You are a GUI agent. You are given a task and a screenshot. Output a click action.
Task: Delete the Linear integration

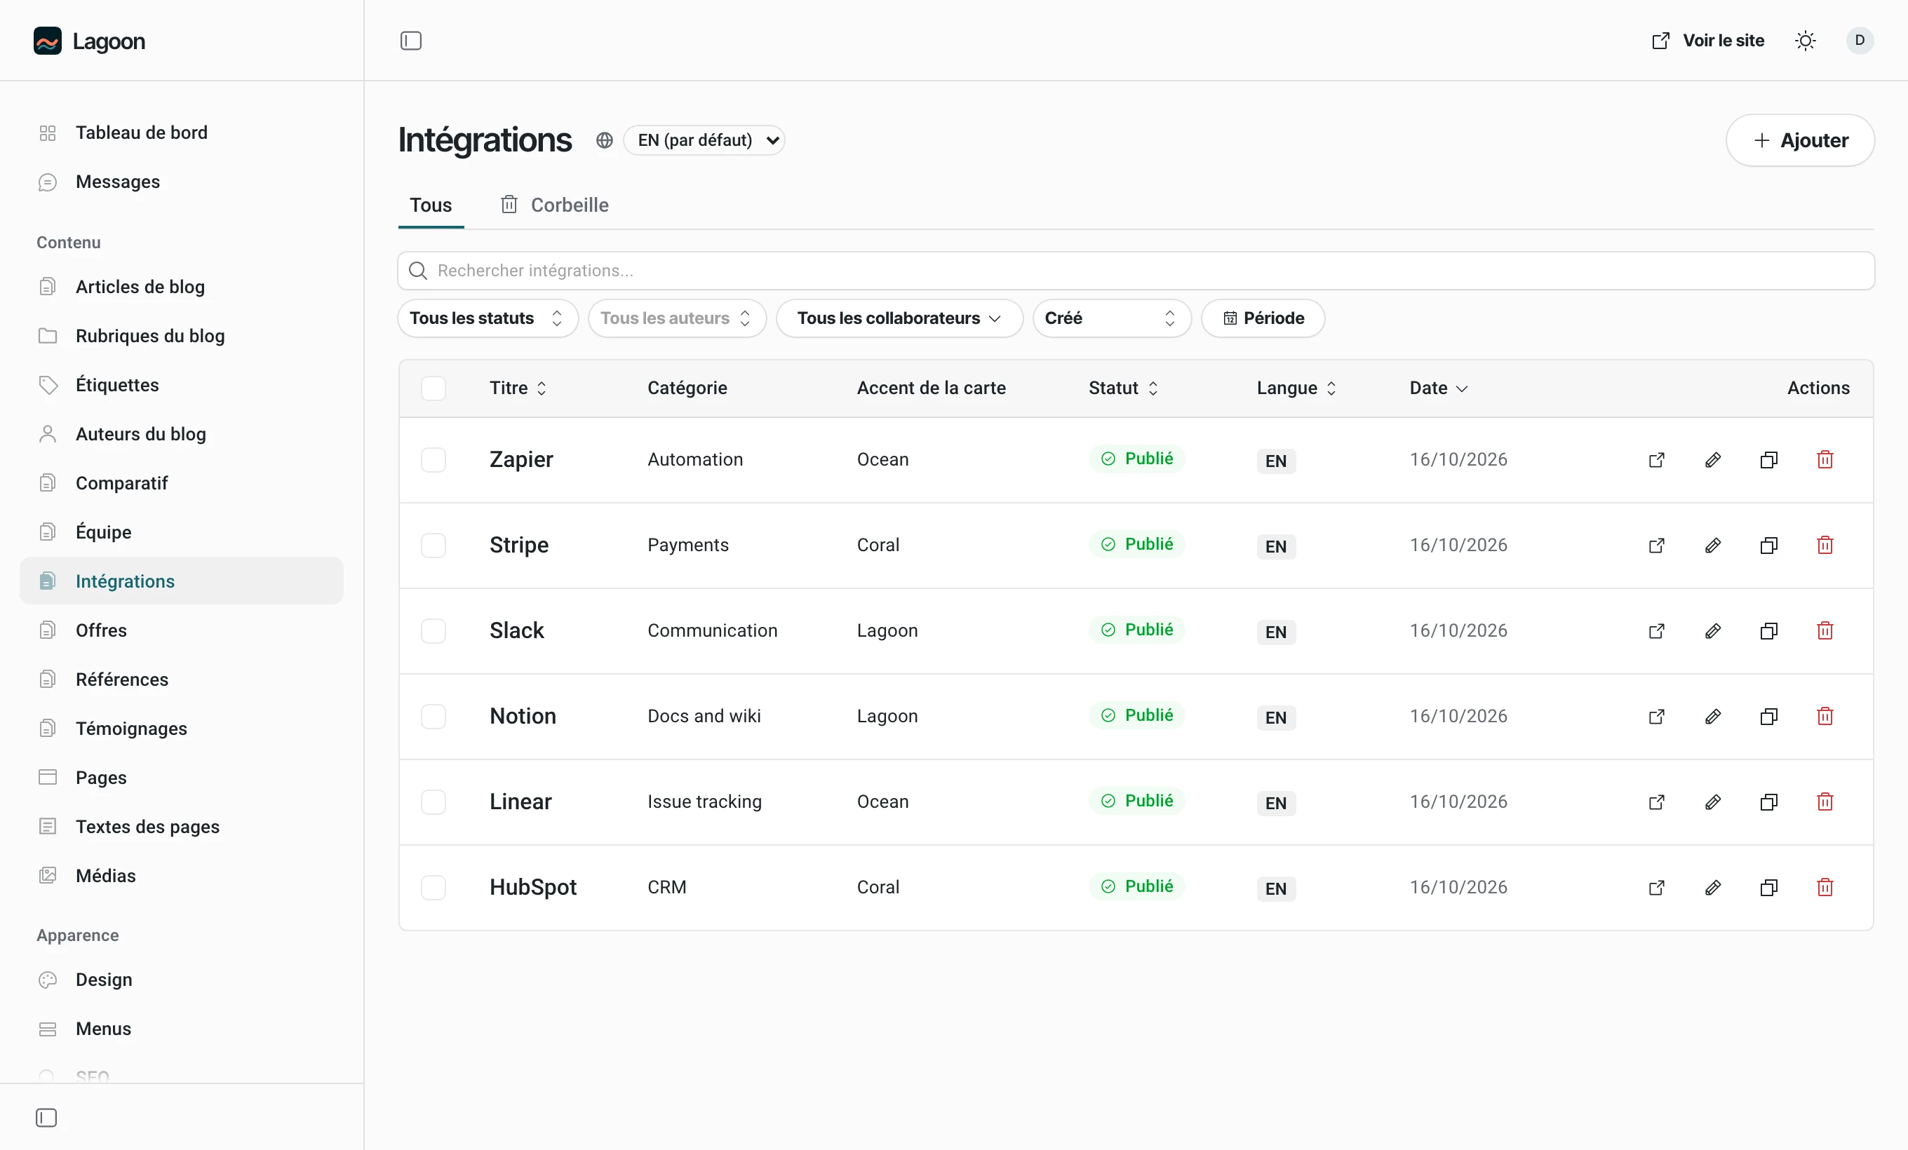(1825, 801)
